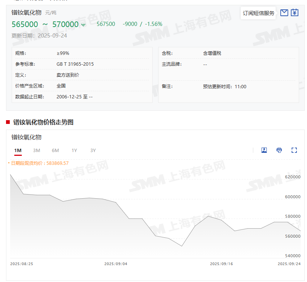Click the 2025/09/04 marker on x-axis
Viewport: 307px width, 282px height.
pyautogui.click(x=116, y=264)
